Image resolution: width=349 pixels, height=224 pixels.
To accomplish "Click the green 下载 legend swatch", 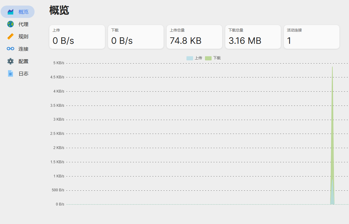I will click(x=208, y=58).
